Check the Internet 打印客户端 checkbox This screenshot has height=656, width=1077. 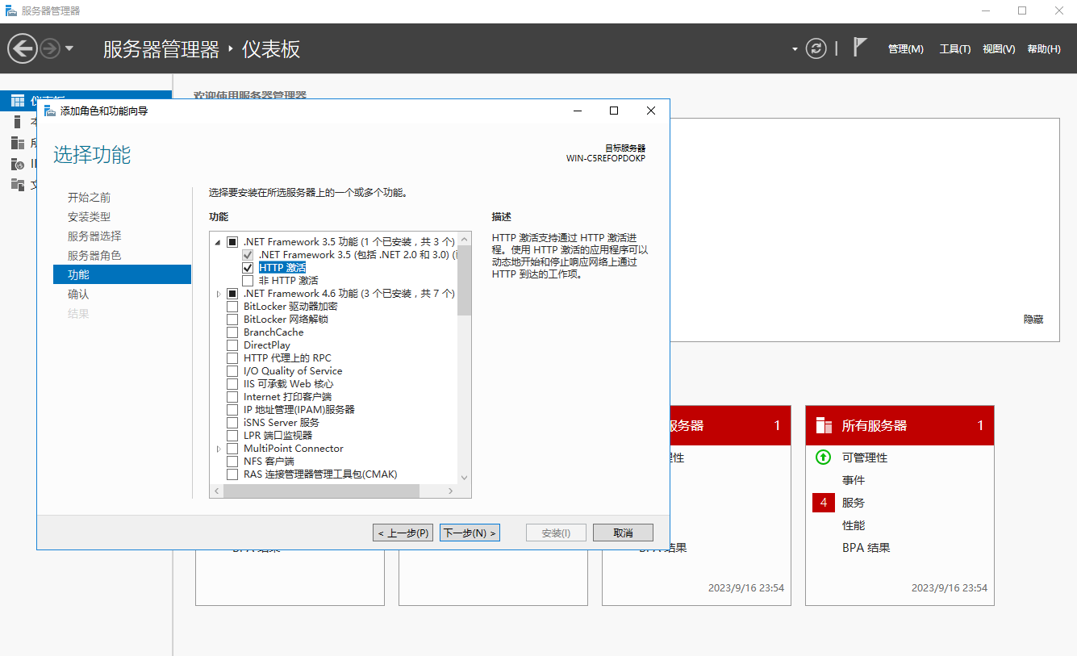click(x=232, y=397)
